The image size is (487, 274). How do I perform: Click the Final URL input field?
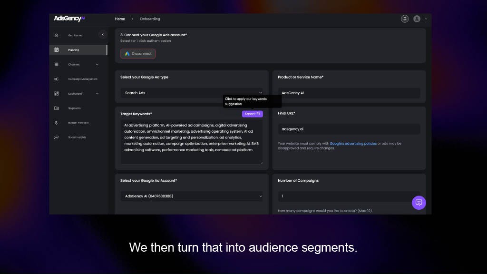pos(349,129)
